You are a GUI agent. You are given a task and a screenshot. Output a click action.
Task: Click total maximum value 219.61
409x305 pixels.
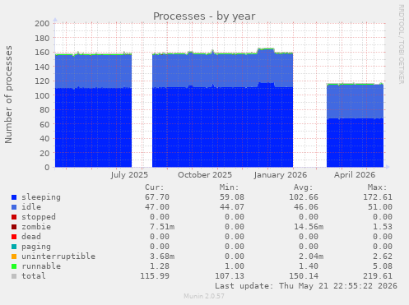click(378, 276)
